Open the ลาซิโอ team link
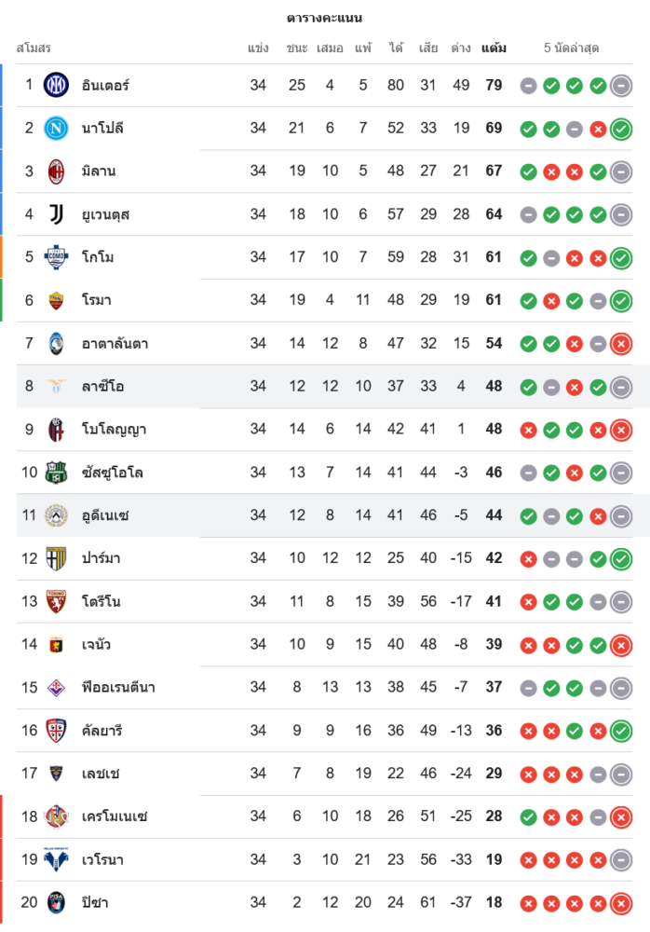Screen dimensions: 650x932 coord(102,386)
